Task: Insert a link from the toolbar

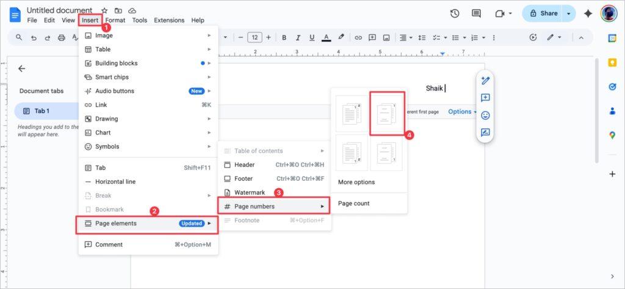Action: [358, 37]
